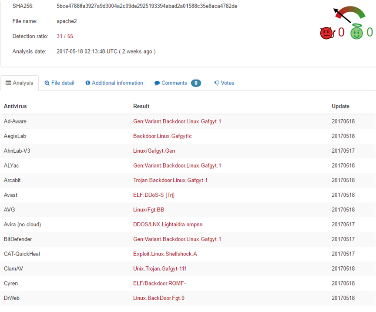Image resolution: width=376 pixels, height=312 pixels.
Task: Click the magnifier icon on File detail tab
Action: pyautogui.click(x=47, y=83)
